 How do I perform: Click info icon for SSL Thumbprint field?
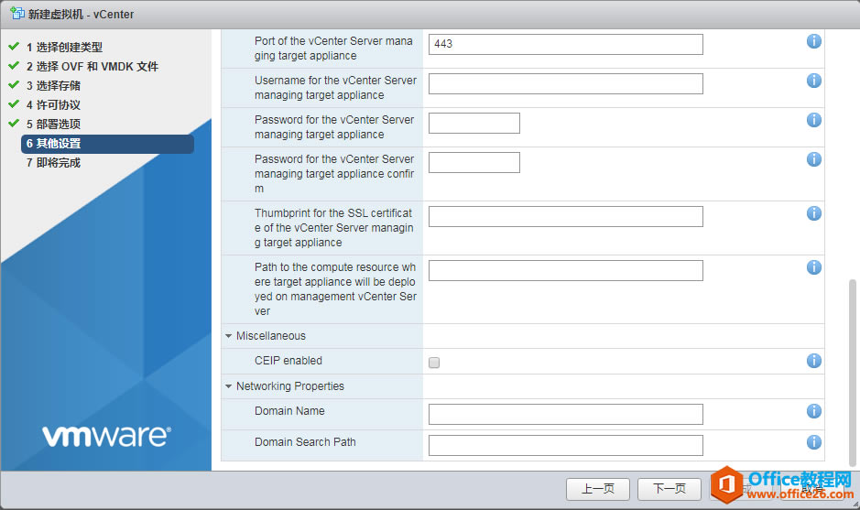pyautogui.click(x=814, y=213)
